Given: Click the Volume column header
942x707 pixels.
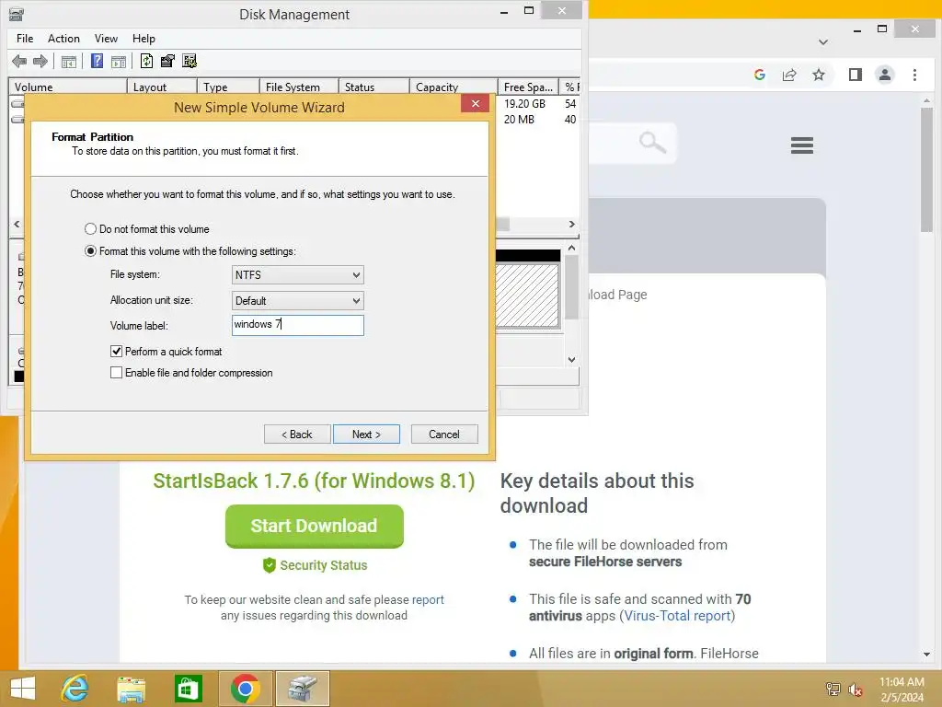Looking at the screenshot, I should tap(68, 87).
